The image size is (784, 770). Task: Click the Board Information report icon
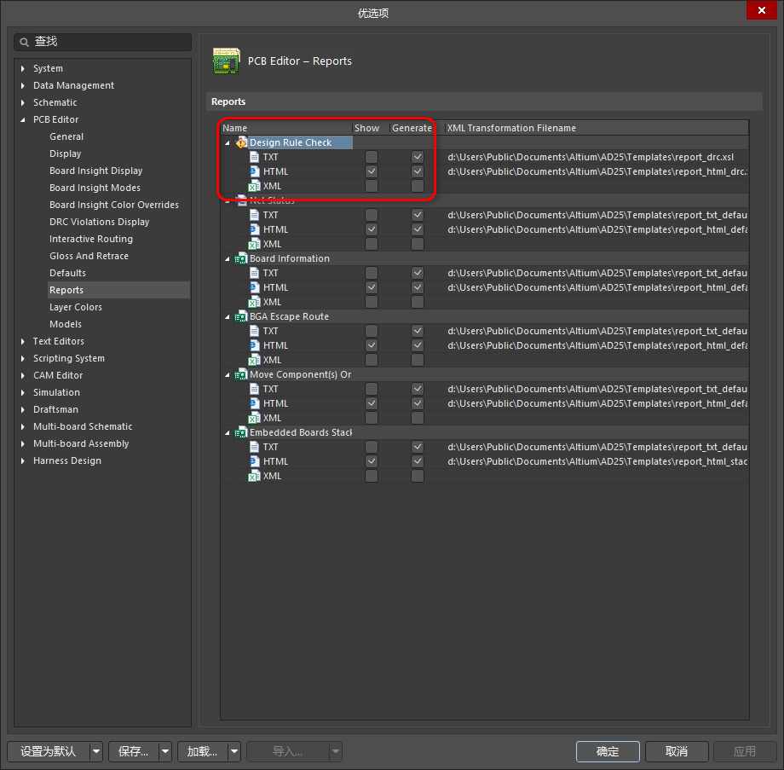(x=241, y=258)
